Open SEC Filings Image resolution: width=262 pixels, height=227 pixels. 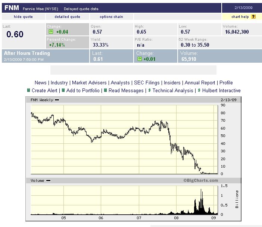pyautogui.click(x=147, y=83)
